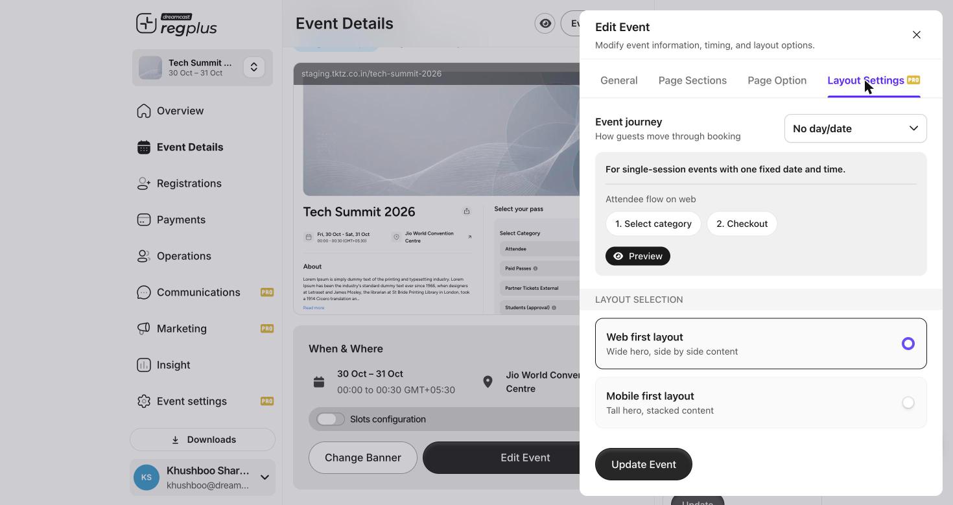Click the black Preview button in attendee flow
This screenshot has height=505, width=953.
point(638,256)
